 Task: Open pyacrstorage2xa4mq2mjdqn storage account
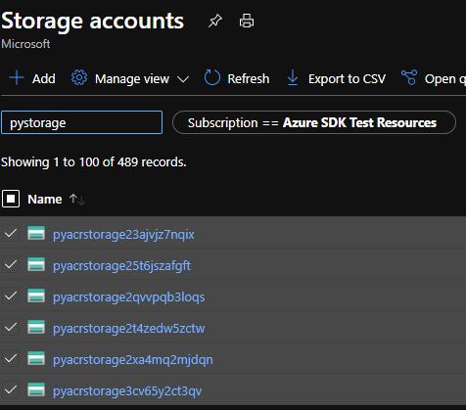click(x=133, y=360)
